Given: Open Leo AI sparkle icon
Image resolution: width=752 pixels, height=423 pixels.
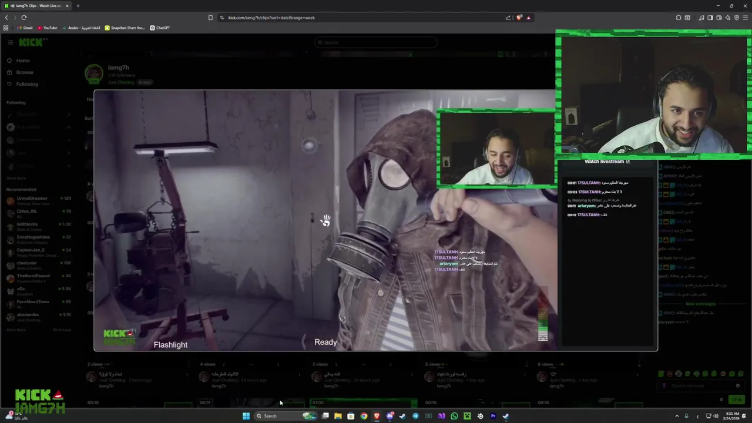Looking at the screenshot, I should pyautogui.click(x=728, y=18).
